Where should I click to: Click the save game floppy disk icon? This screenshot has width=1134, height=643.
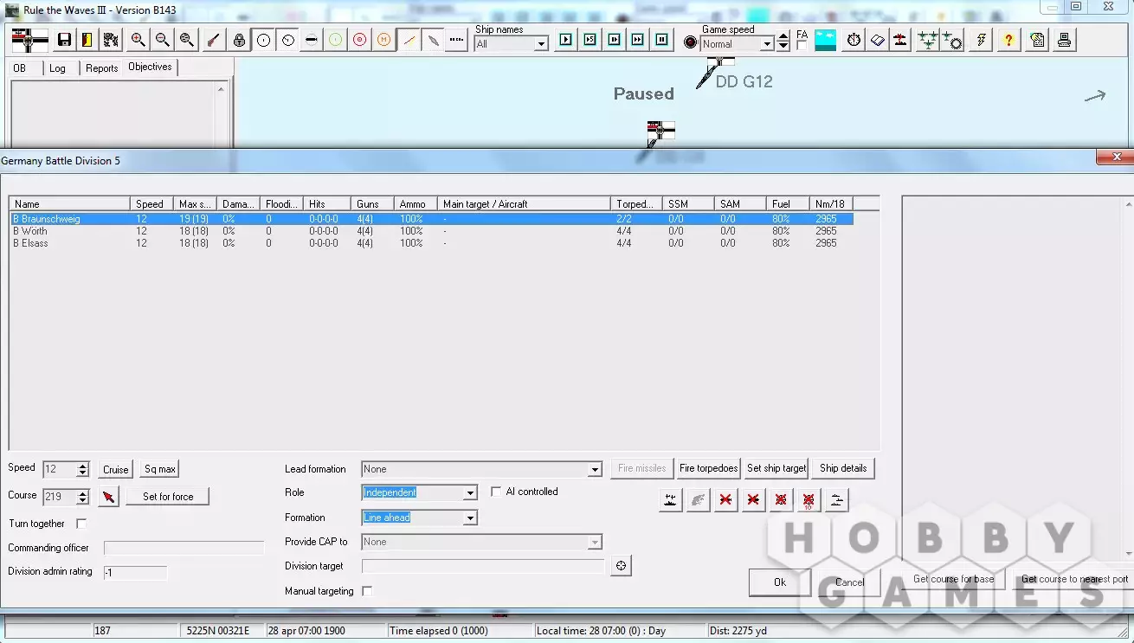coord(64,40)
